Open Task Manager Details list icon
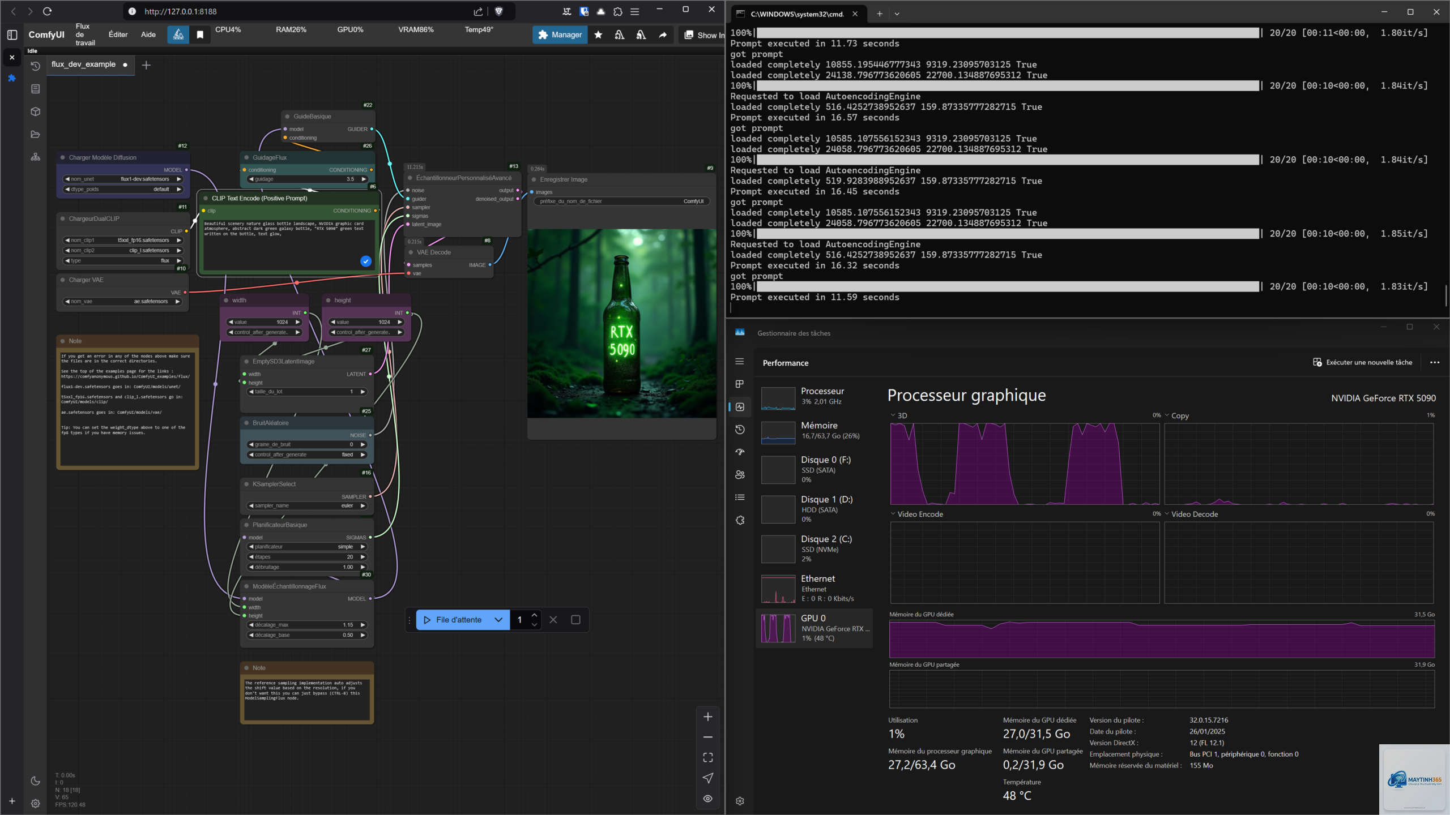 pos(740,497)
